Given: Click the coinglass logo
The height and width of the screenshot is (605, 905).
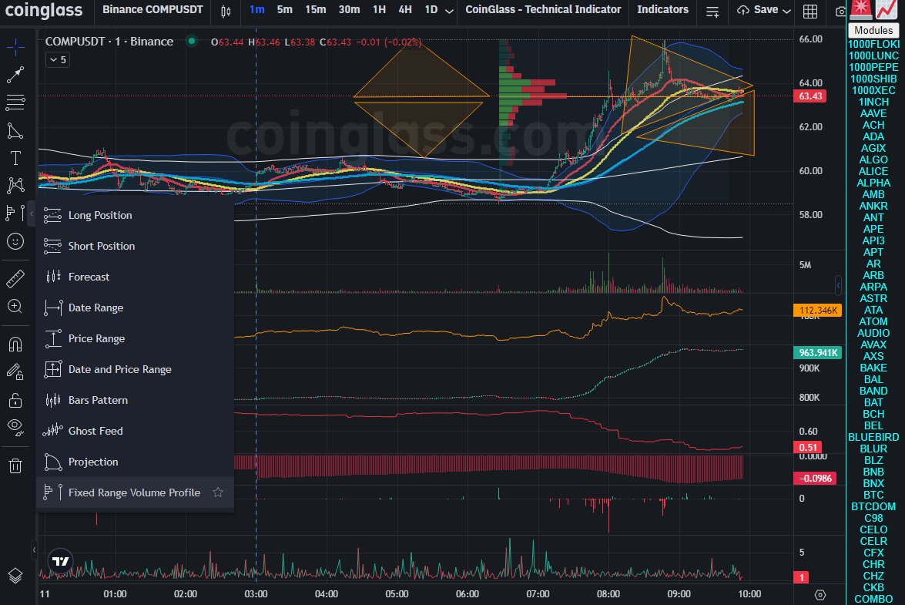Looking at the screenshot, I should (x=44, y=10).
